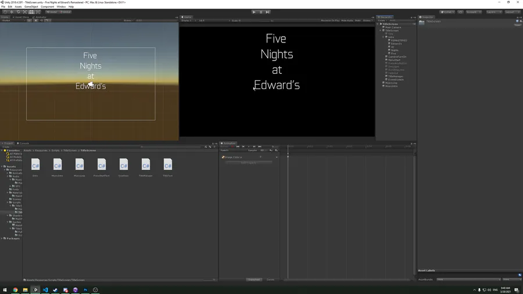
Task: Click Resources in the Project breadcrumb
Action: click(41, 150)
